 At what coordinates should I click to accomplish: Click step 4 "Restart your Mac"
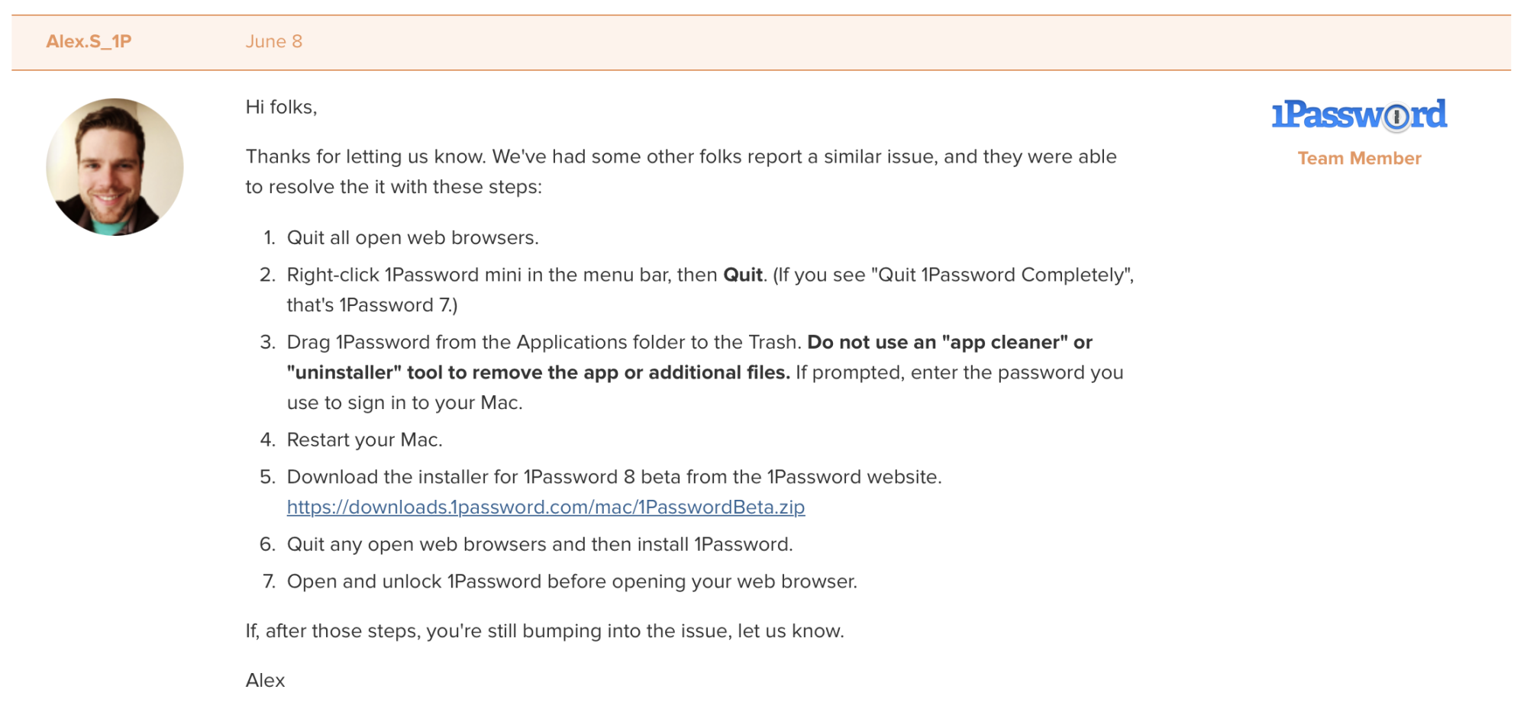pos(364,440)
